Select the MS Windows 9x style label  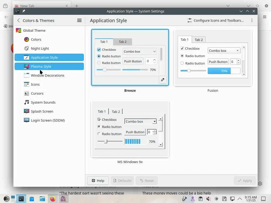[130, 162]
